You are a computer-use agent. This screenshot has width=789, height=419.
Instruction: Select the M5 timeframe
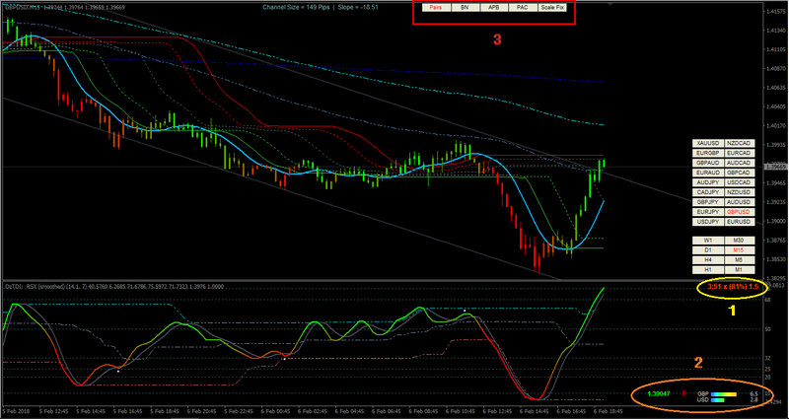pyautogui.click(x=740, y=260)
